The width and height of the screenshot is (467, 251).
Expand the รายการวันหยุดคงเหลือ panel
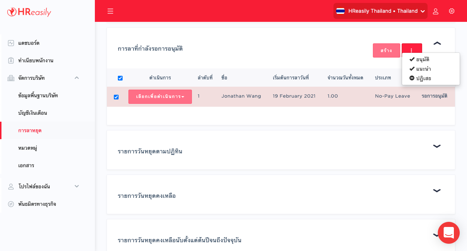pos(437,191)
